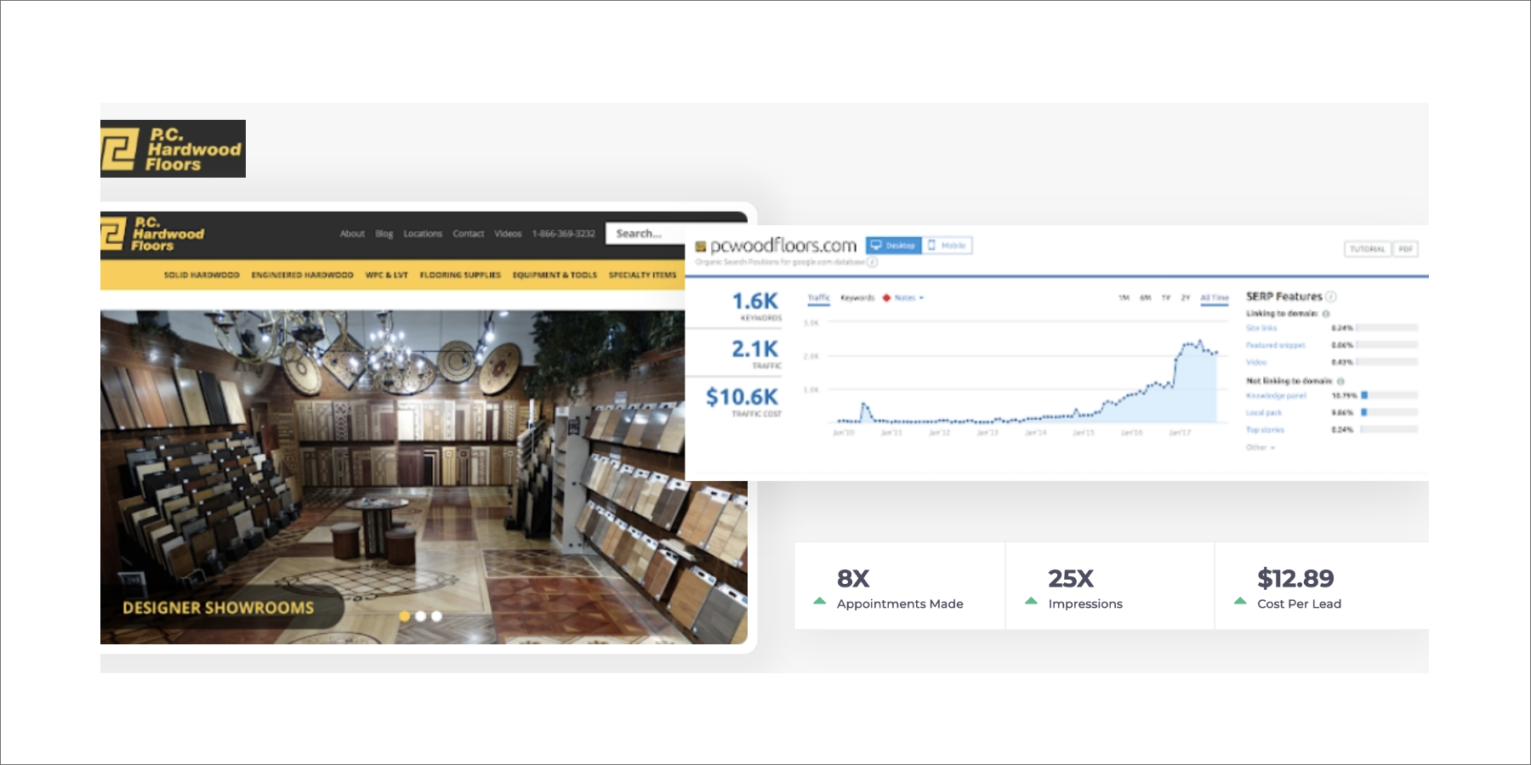Switch to Desktop view toggle

pos(893,246)
